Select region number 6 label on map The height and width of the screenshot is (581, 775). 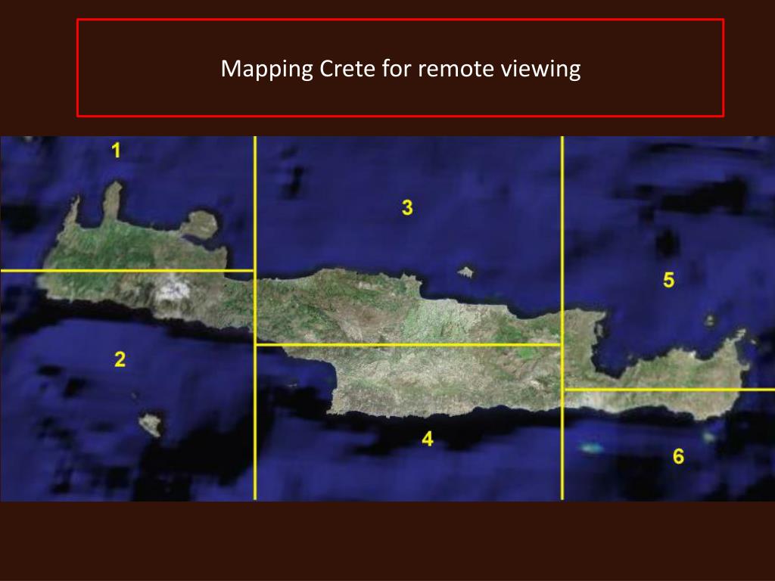(679, 456)
